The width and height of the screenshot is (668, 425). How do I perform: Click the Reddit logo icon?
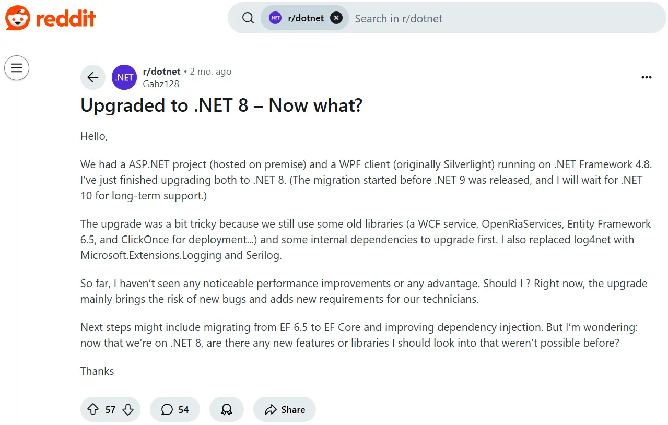(x=16, y=17)
